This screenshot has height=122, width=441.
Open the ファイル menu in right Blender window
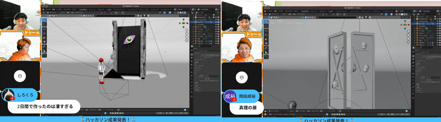(x=270, y=11)
